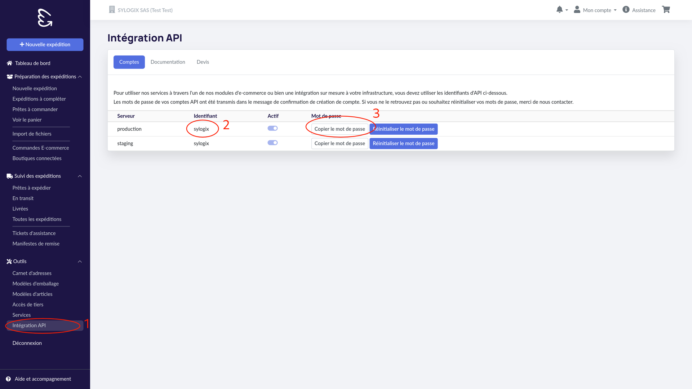
Task: Click the Mon compte user icon
Action: click(x=577, y=10)
